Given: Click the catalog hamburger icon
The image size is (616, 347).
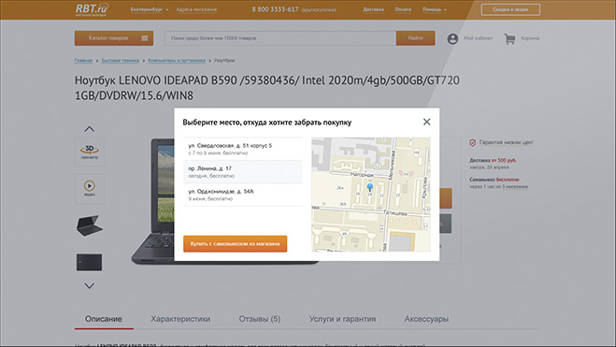Looking at the screenshot, I should (145, 38).
